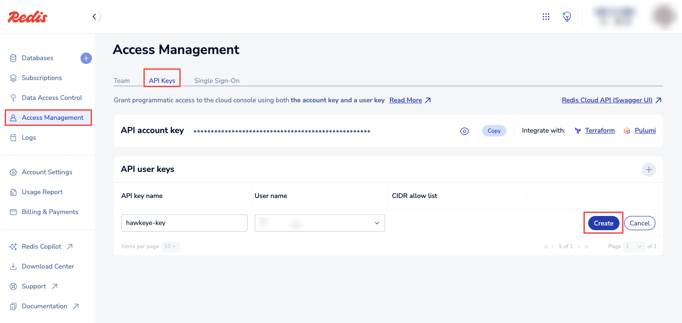Open the Items per page dropdown
This screenshot has width=682, height=323.
click(170, 246)
